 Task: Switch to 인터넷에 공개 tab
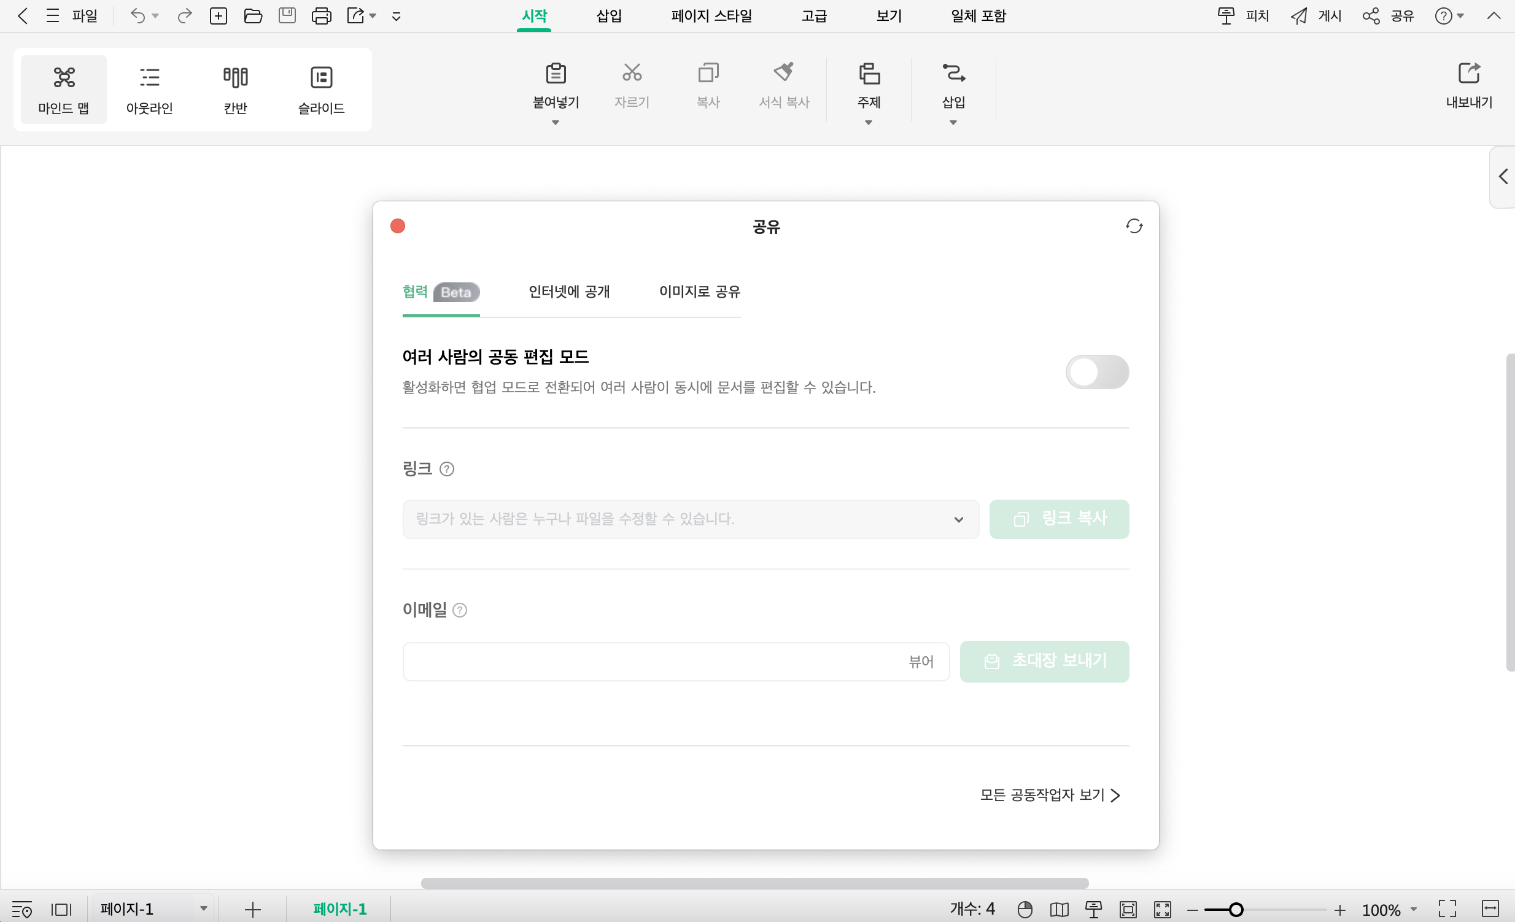(570, 292)
